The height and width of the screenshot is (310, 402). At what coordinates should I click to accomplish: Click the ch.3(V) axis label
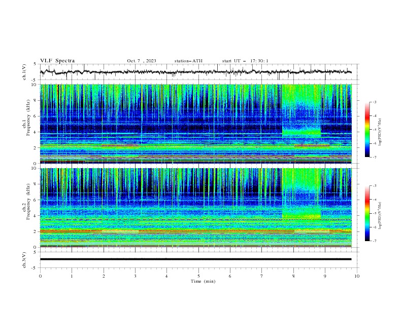pyautogui.click(x=24, y=260)
